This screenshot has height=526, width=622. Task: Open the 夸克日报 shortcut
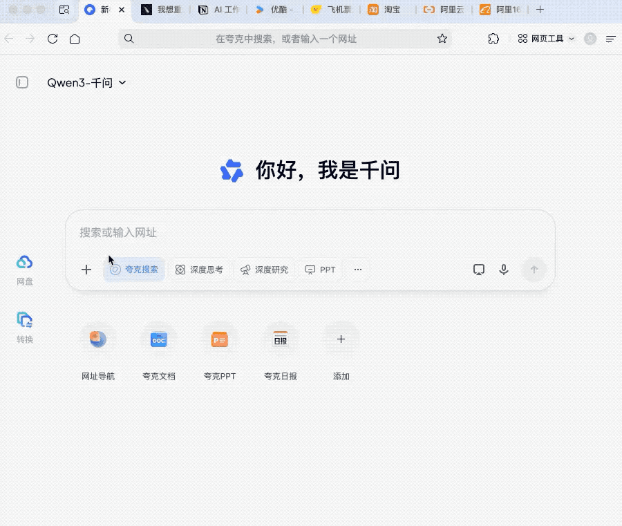[x=281, y=339]
